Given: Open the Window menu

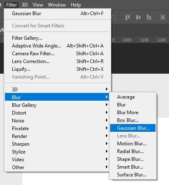Looking at the screenshot, I should tap(57, 5).
